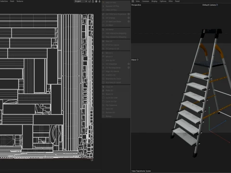This screenshot has height=173, width=231.
Task: Open settings gear beside UV Rectangularize
Action: pyautogui.click(x=128, y=68)
